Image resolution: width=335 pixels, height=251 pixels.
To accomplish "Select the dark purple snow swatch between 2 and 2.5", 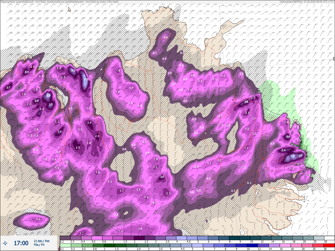I will coord(139,238).
